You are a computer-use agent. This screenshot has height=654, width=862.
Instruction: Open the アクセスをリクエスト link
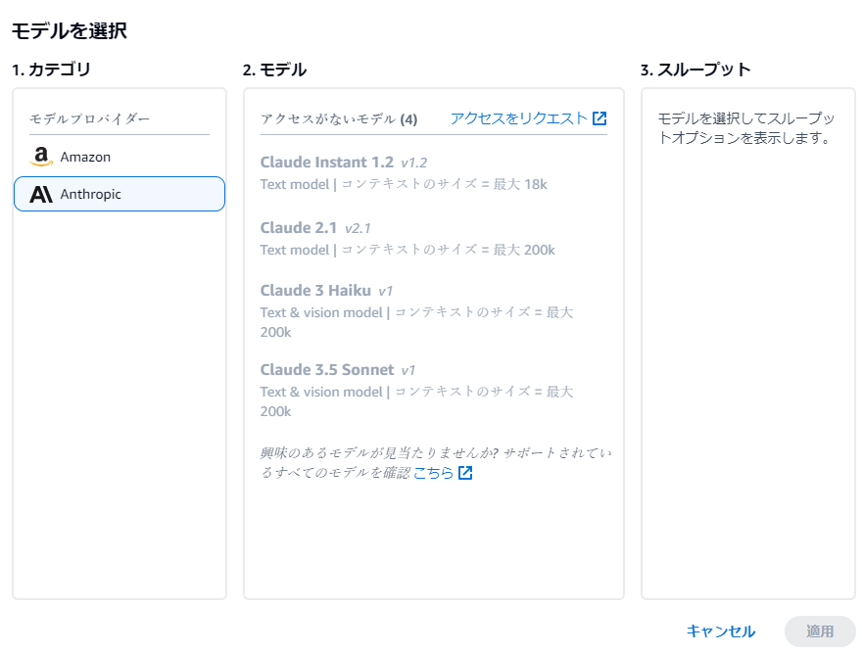[518, 118]
